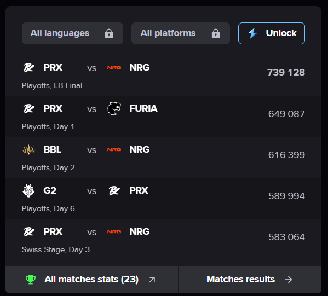Click the lock icon on All languages
The width and height of the screenshot is (328, 296).
click(x=109, y=33)
